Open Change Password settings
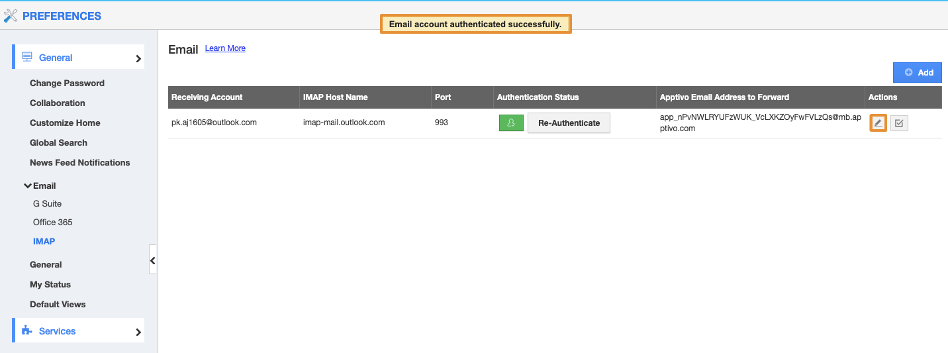Screen dimensions: 948x353 (x=67, y=83)
